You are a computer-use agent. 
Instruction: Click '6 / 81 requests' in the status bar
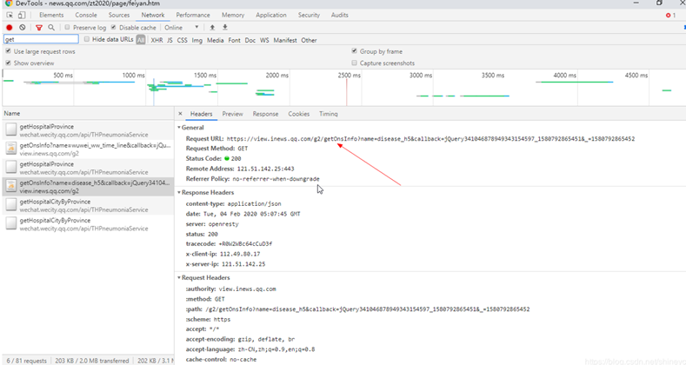tap(27, 361)
